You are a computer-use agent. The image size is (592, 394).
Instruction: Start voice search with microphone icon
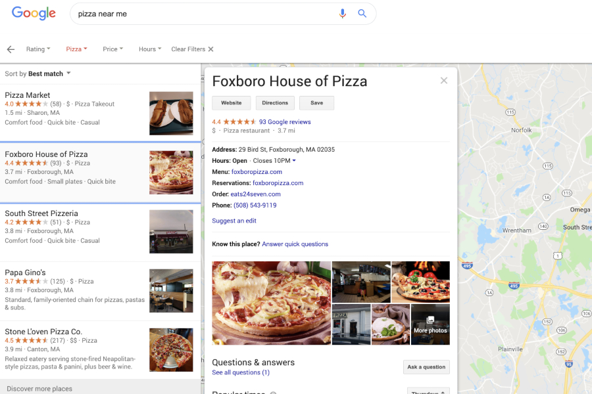click(342, 14)
